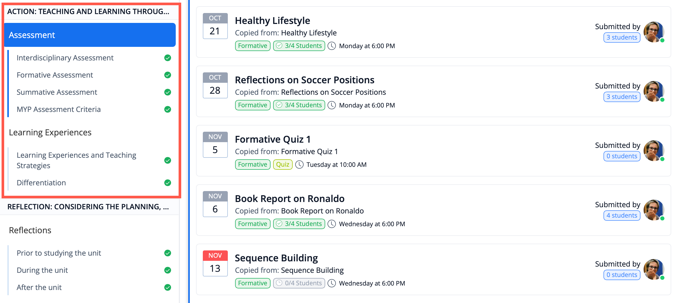This screenshot has height=303, width=679.
Task: Click the 0/4 Students badge on Sequence Building
Action: (x=299, y=283)
